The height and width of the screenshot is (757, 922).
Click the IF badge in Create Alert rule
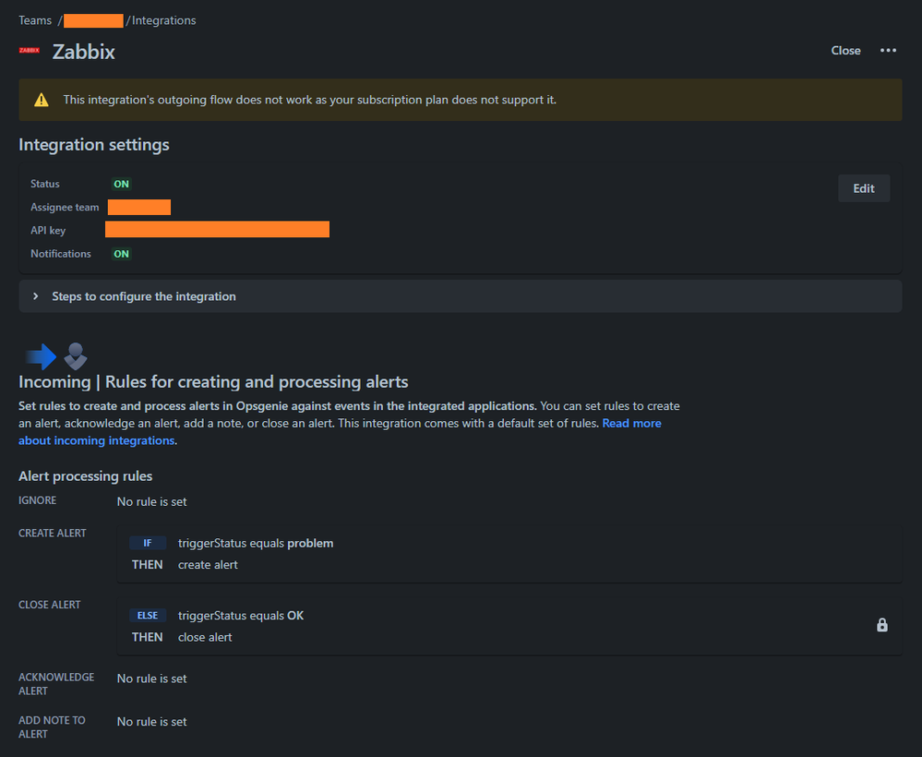(148, 543)
